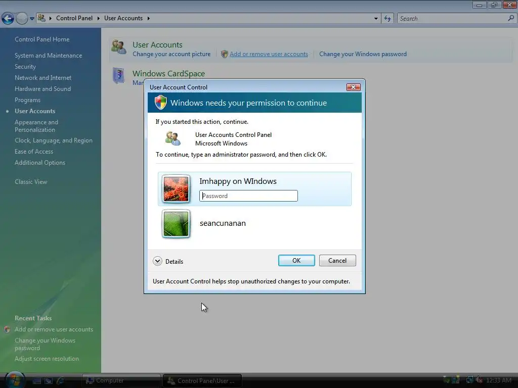Switch to Classic View
The width and height of the screenshot is (518, 388).
click(x=31, y=182)
